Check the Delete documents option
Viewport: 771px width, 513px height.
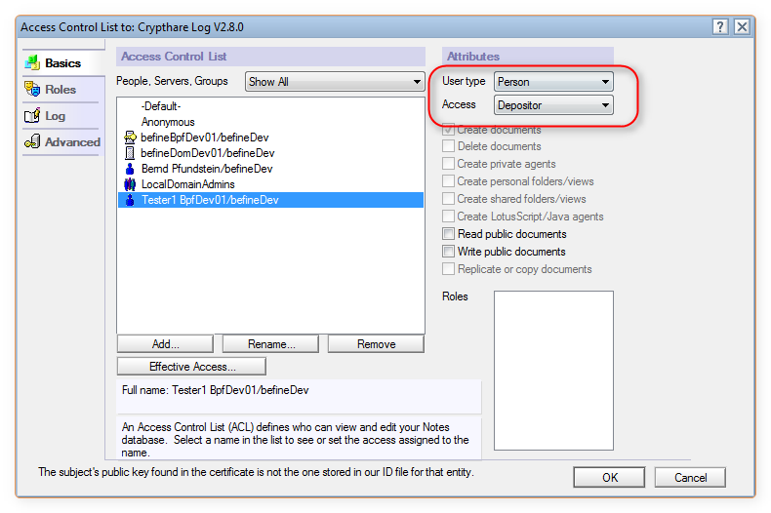(x=448, y=146)
